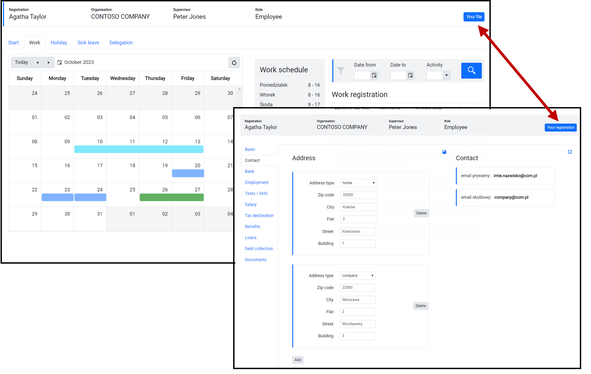
Task: Delete the Kraków home address
Action: (x=421, y=213)
